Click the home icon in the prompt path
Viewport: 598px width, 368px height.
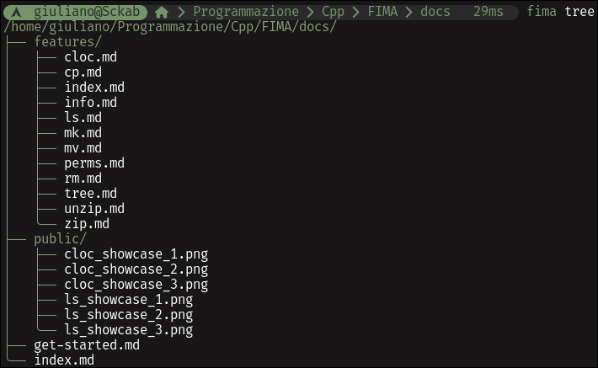click(x=162, y=12)
